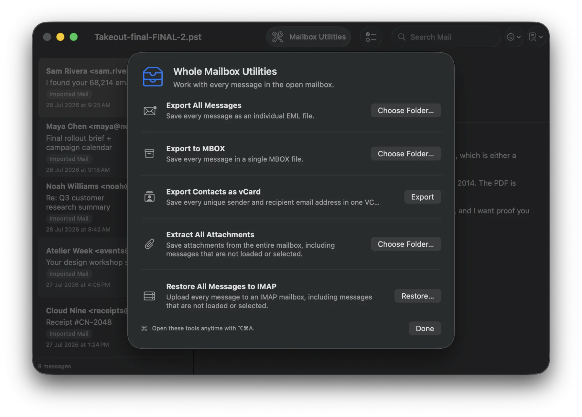Click the Export All Messages title
This screenshot has width=582, height=417.
click(x=204, y=106)
